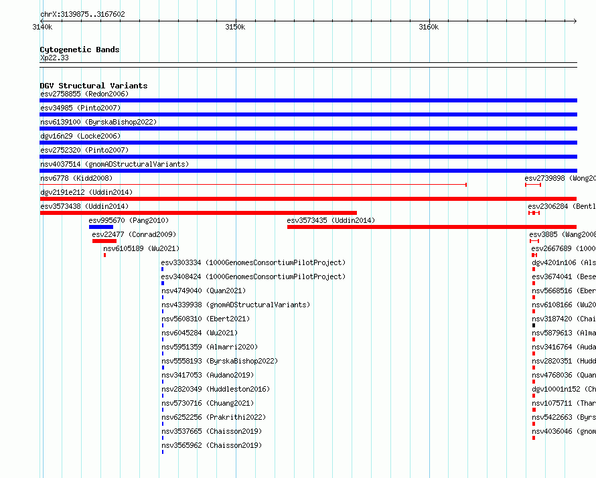Open nsv5608310 (Ebert2021) label
The image size is (596, 478).
(x=206, y=319)
